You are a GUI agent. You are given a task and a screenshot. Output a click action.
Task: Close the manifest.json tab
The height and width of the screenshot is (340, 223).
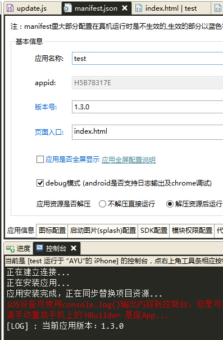point(125,8)
